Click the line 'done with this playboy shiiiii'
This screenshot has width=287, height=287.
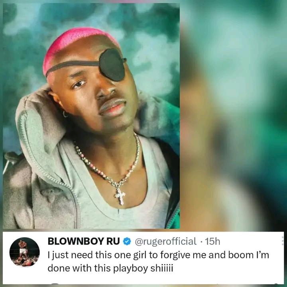tap(110, 269)
